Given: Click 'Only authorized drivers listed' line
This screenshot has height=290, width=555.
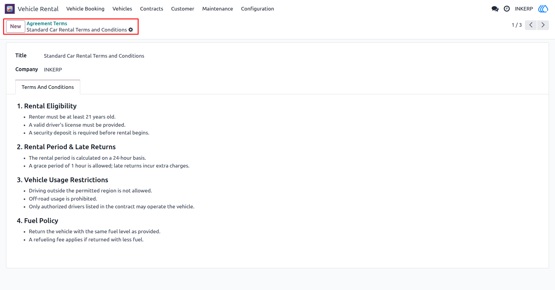Looking at the screenshot, I should point(112,207).
